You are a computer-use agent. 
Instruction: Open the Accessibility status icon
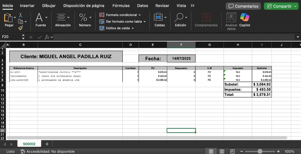pyautogui.click(x=23, y=152)
